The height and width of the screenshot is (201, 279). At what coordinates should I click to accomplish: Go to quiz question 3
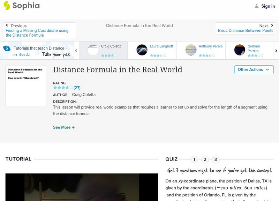click(216, 159)
